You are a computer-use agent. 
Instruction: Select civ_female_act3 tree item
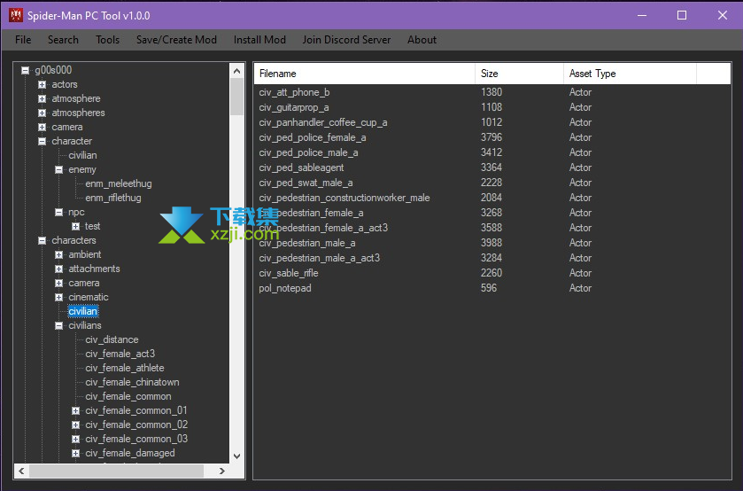pyautogui.click(x=120, y=354)
